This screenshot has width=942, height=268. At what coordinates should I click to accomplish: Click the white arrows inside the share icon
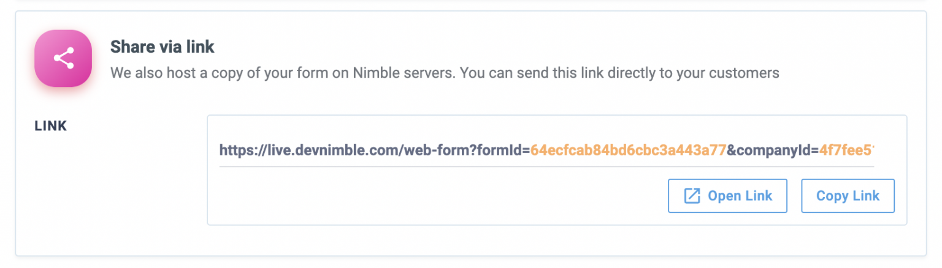[63, 58]
